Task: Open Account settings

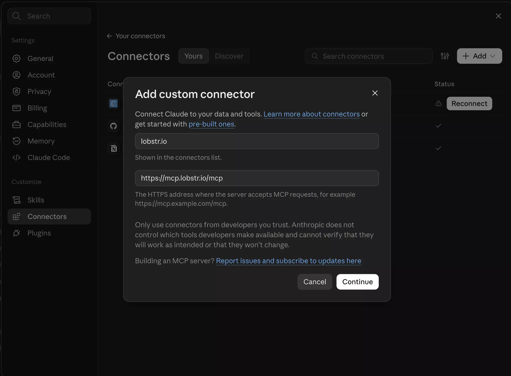Action: tap(49, 75)
